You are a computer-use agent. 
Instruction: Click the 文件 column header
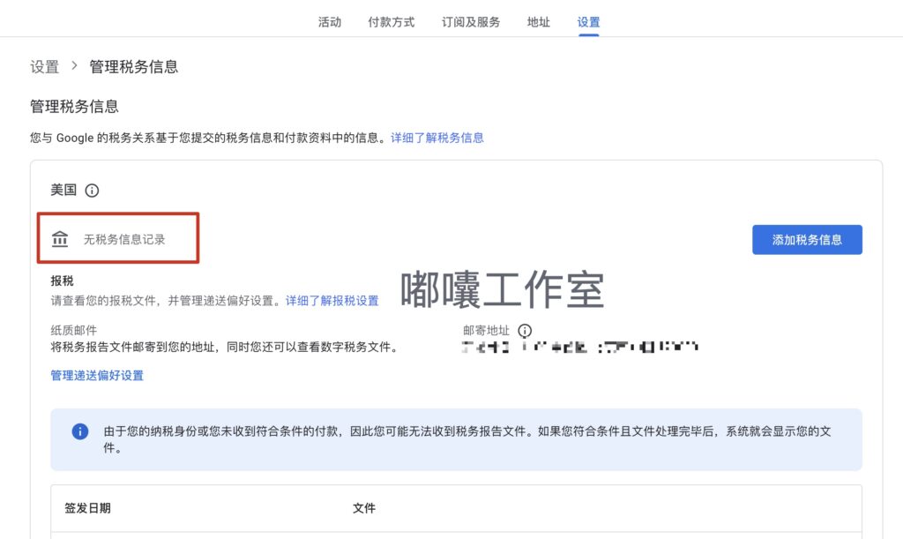(364, 508)
